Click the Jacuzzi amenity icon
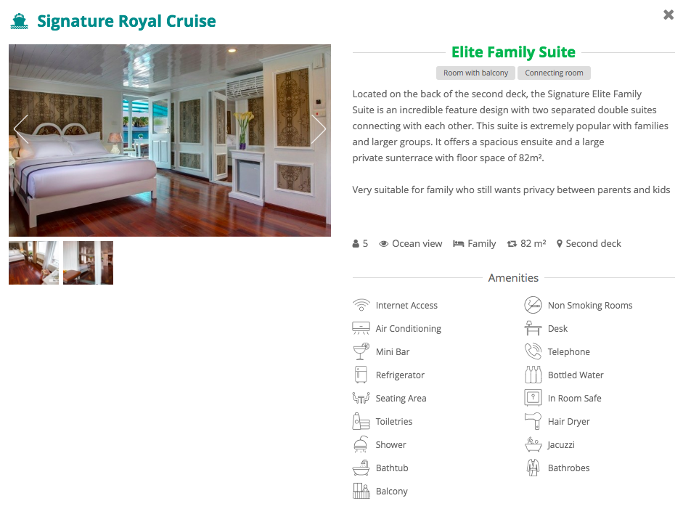The width and height of the screenshot is (683, 530). pos(533,444)
